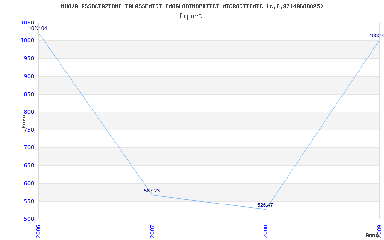The image size is (384, 240).
Task: Click the 600 y-axis tick
Action: [x=29, y=183]
